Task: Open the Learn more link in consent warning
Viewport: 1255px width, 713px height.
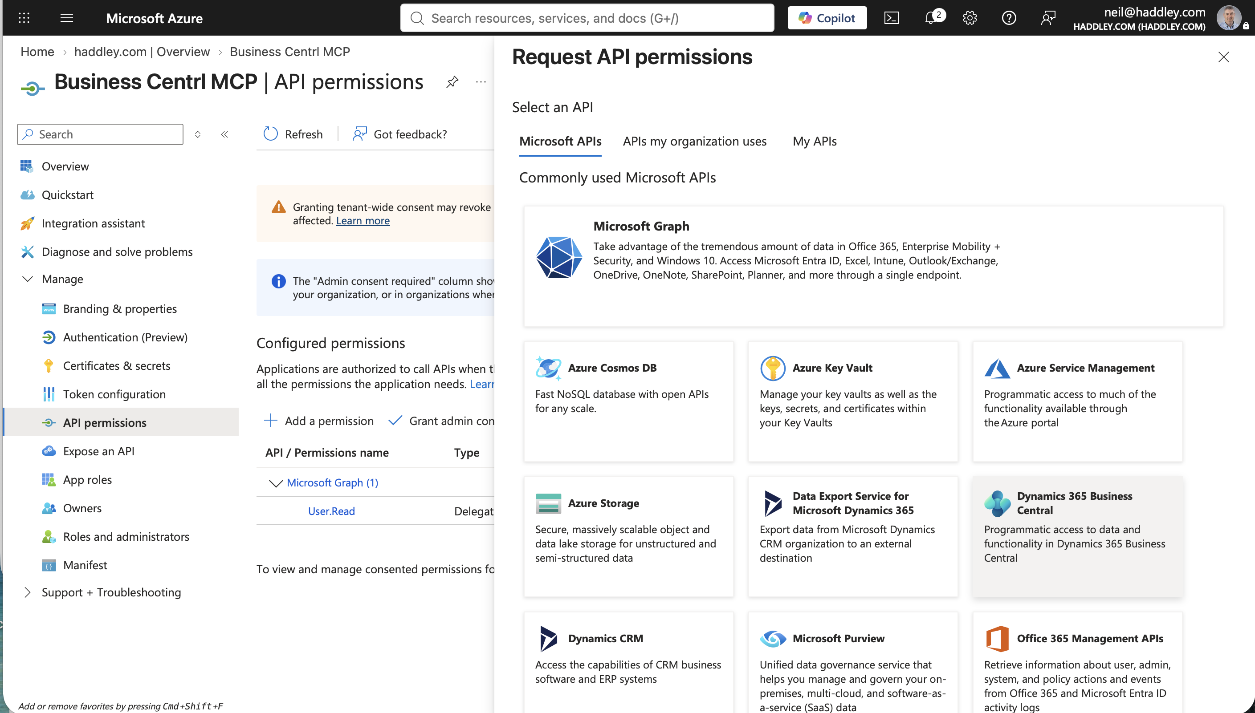Action: point(363,221)
